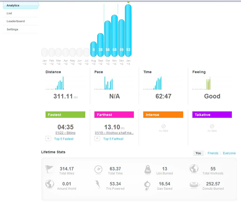The height and width of the screenshot is (204, 241).
Task: Click the 63.37 Total Time stat
Action: coord(115,169)
